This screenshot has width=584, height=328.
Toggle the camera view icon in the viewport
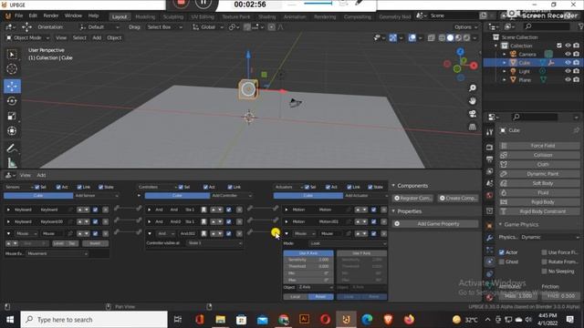[473, 114]
